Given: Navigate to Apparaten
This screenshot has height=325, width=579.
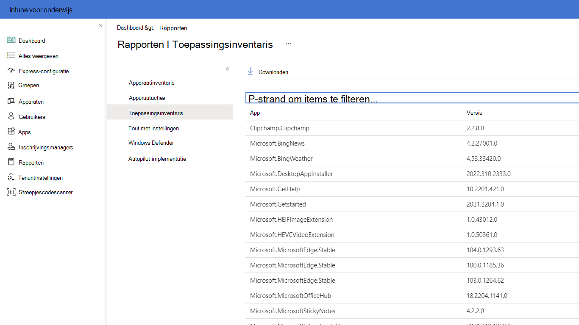Looking at the screenshot, I should click(31, 102).
